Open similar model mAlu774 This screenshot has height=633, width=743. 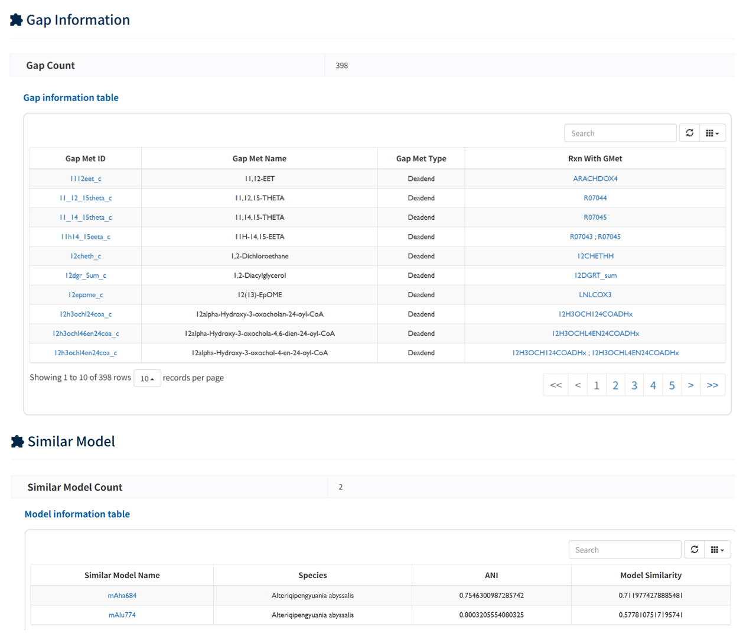click(122, 615)
